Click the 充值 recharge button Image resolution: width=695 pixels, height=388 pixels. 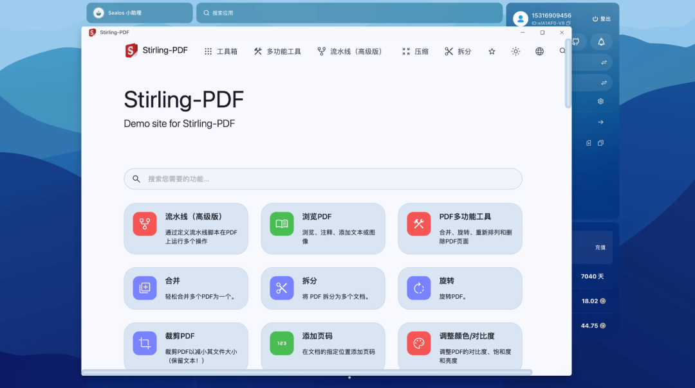pyautogui.click(x=600, y=247)
